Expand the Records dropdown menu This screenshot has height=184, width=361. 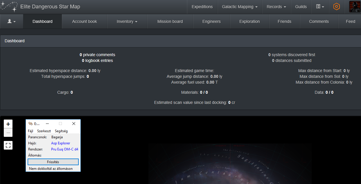pyautogui.click(x=276, y=7)
